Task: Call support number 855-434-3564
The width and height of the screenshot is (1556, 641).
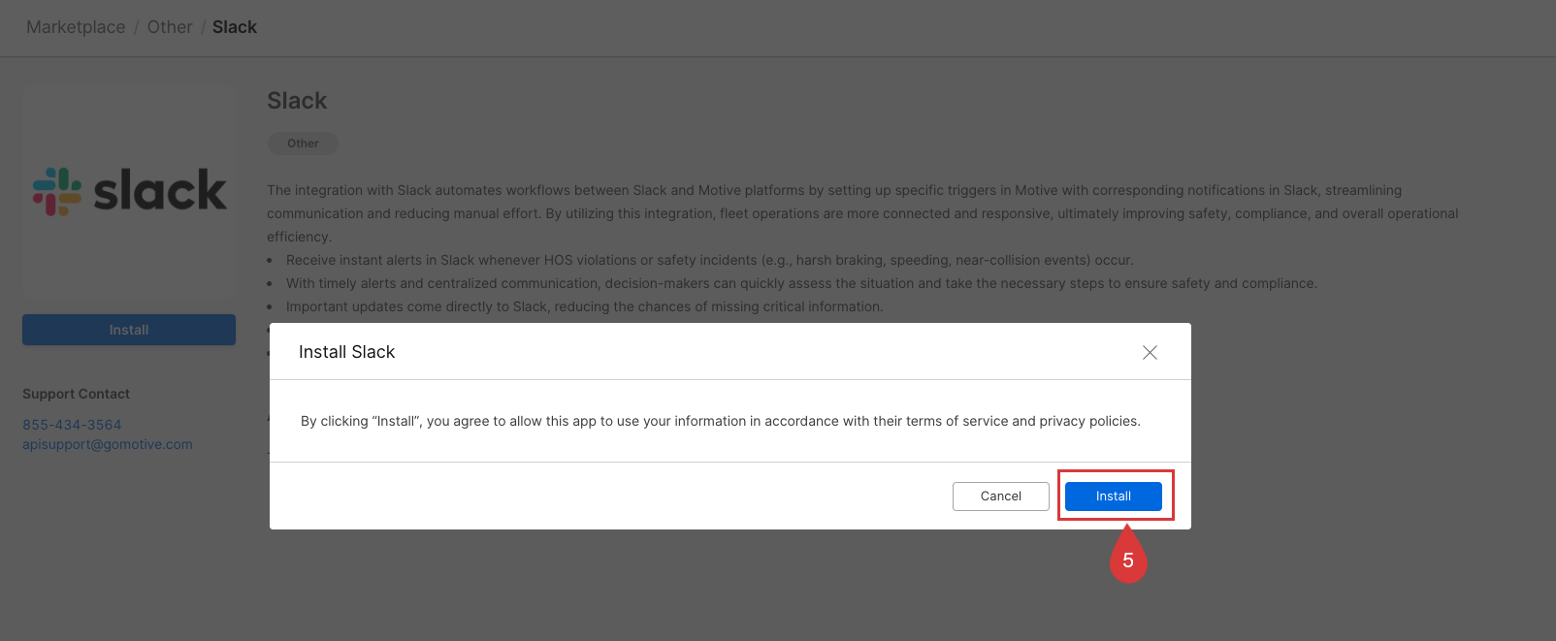Action: click(x=72, y=425)
